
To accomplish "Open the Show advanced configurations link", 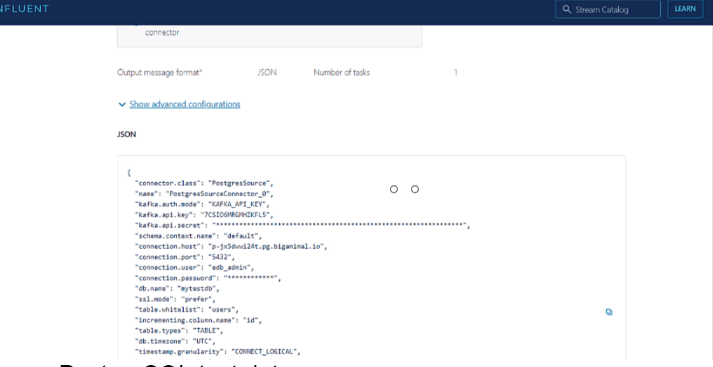I will tap(184, 104).
